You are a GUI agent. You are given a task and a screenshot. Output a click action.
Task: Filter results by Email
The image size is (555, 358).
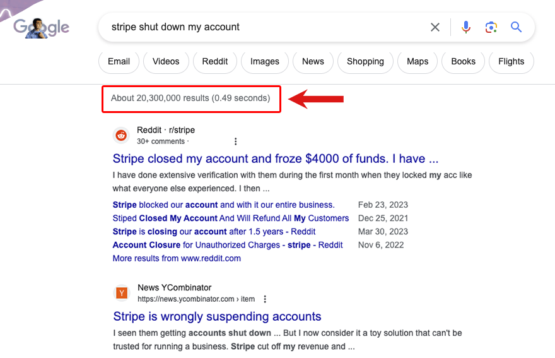click(x=119, y=62)
